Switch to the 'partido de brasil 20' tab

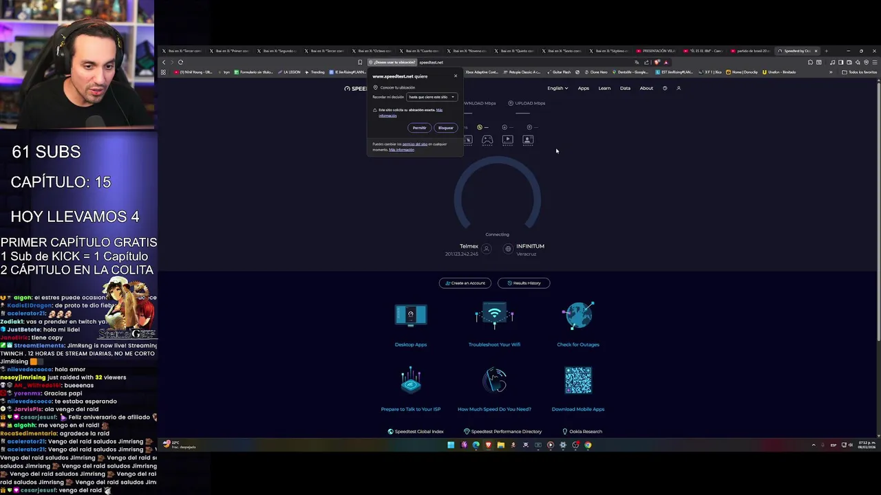click(x=751, y=51)
